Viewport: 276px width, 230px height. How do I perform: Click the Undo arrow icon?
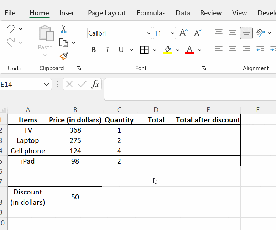[11, 29]
